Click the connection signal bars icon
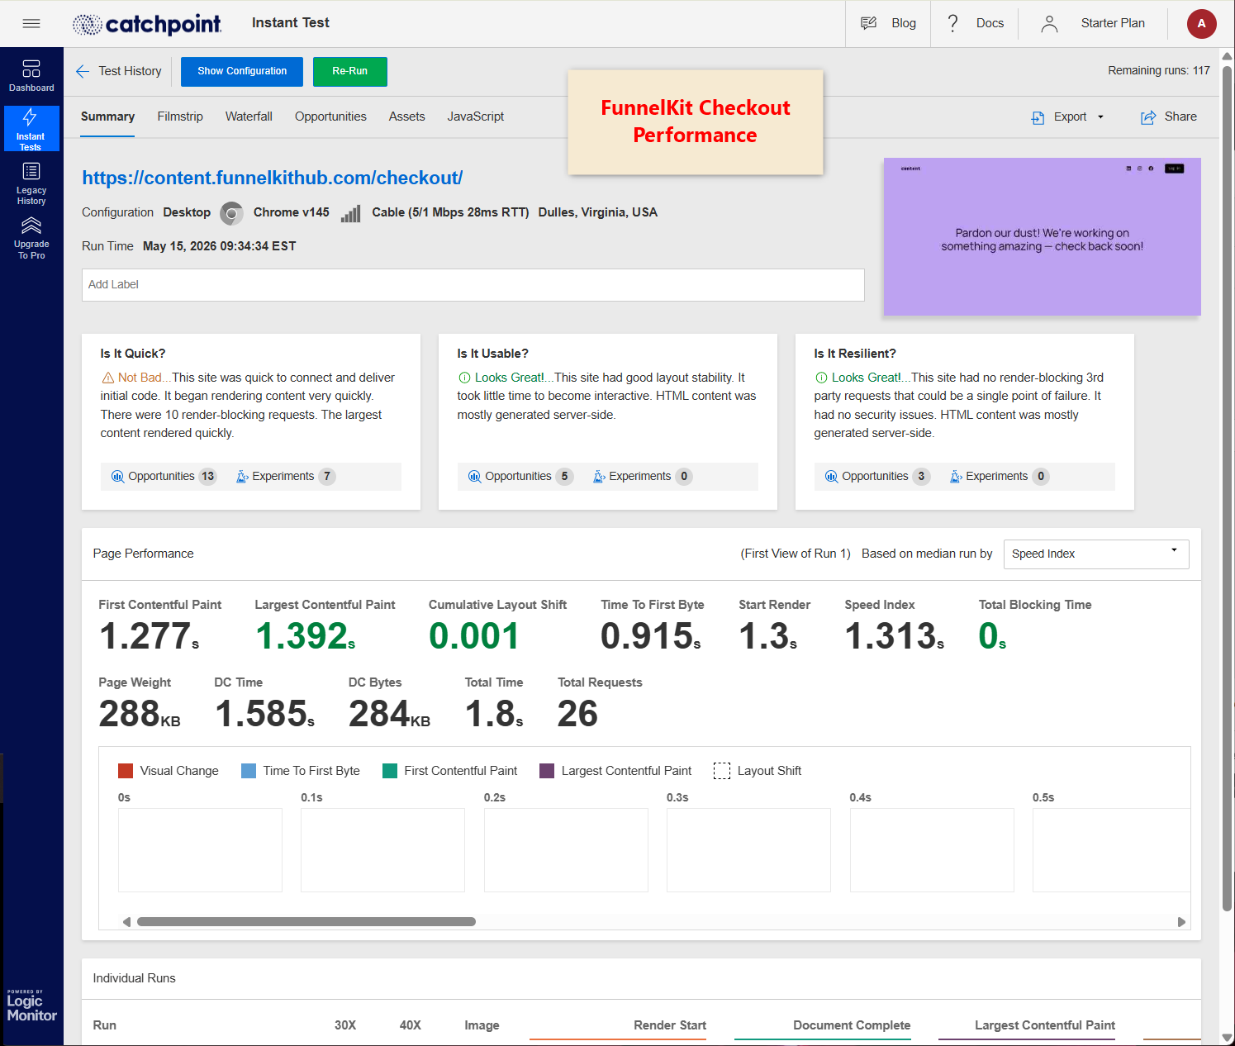This screenshot has width=1235, height=1046. pyautogui.click(x=350, y=213)
